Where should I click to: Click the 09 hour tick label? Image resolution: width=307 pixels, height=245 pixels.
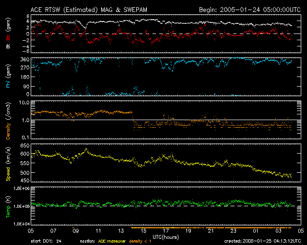(76, 231)
